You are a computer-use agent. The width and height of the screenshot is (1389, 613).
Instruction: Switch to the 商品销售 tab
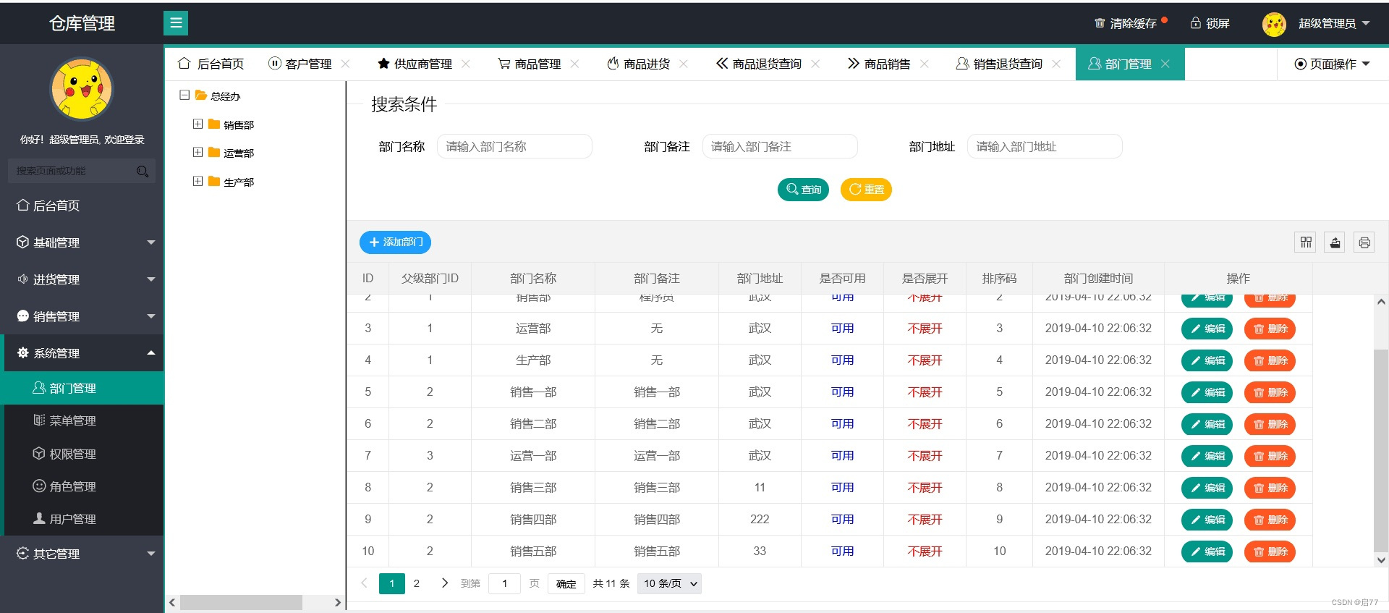click(879, 64)
